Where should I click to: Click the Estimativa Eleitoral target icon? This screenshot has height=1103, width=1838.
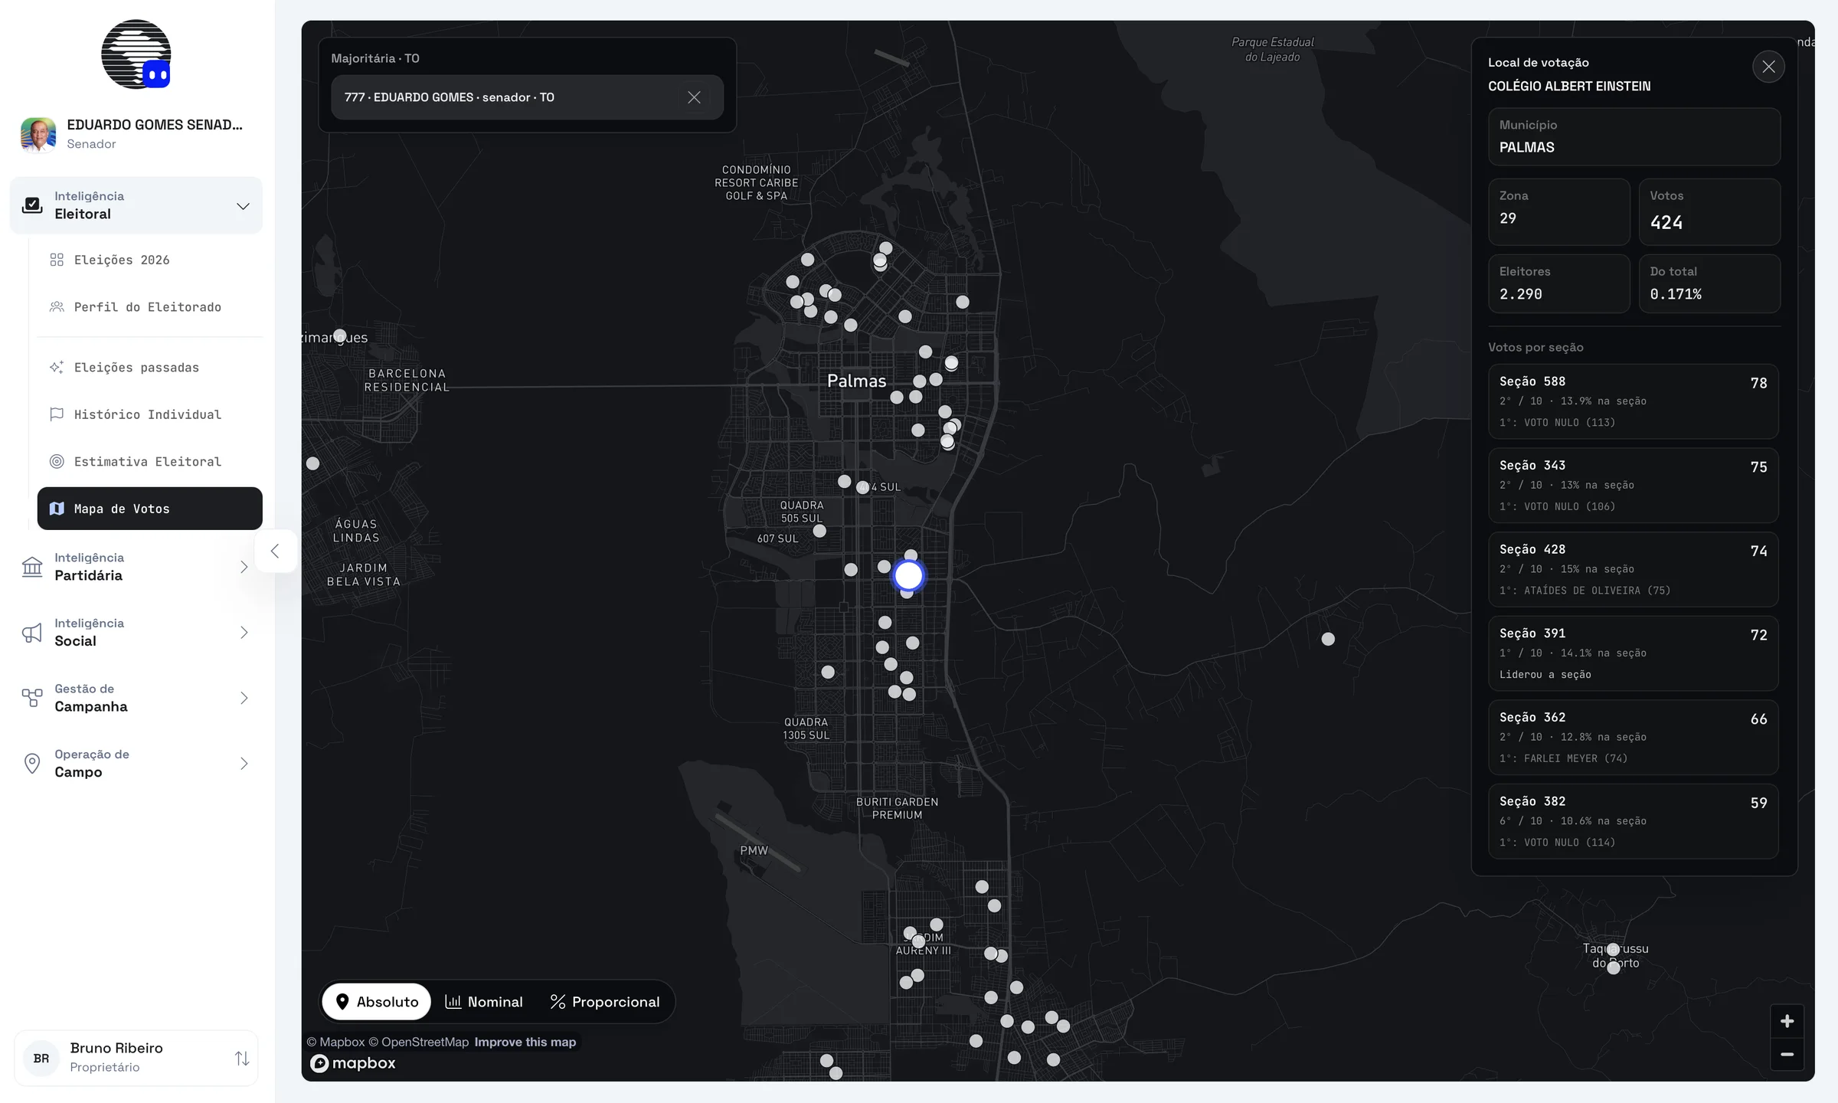pos(57,461)
